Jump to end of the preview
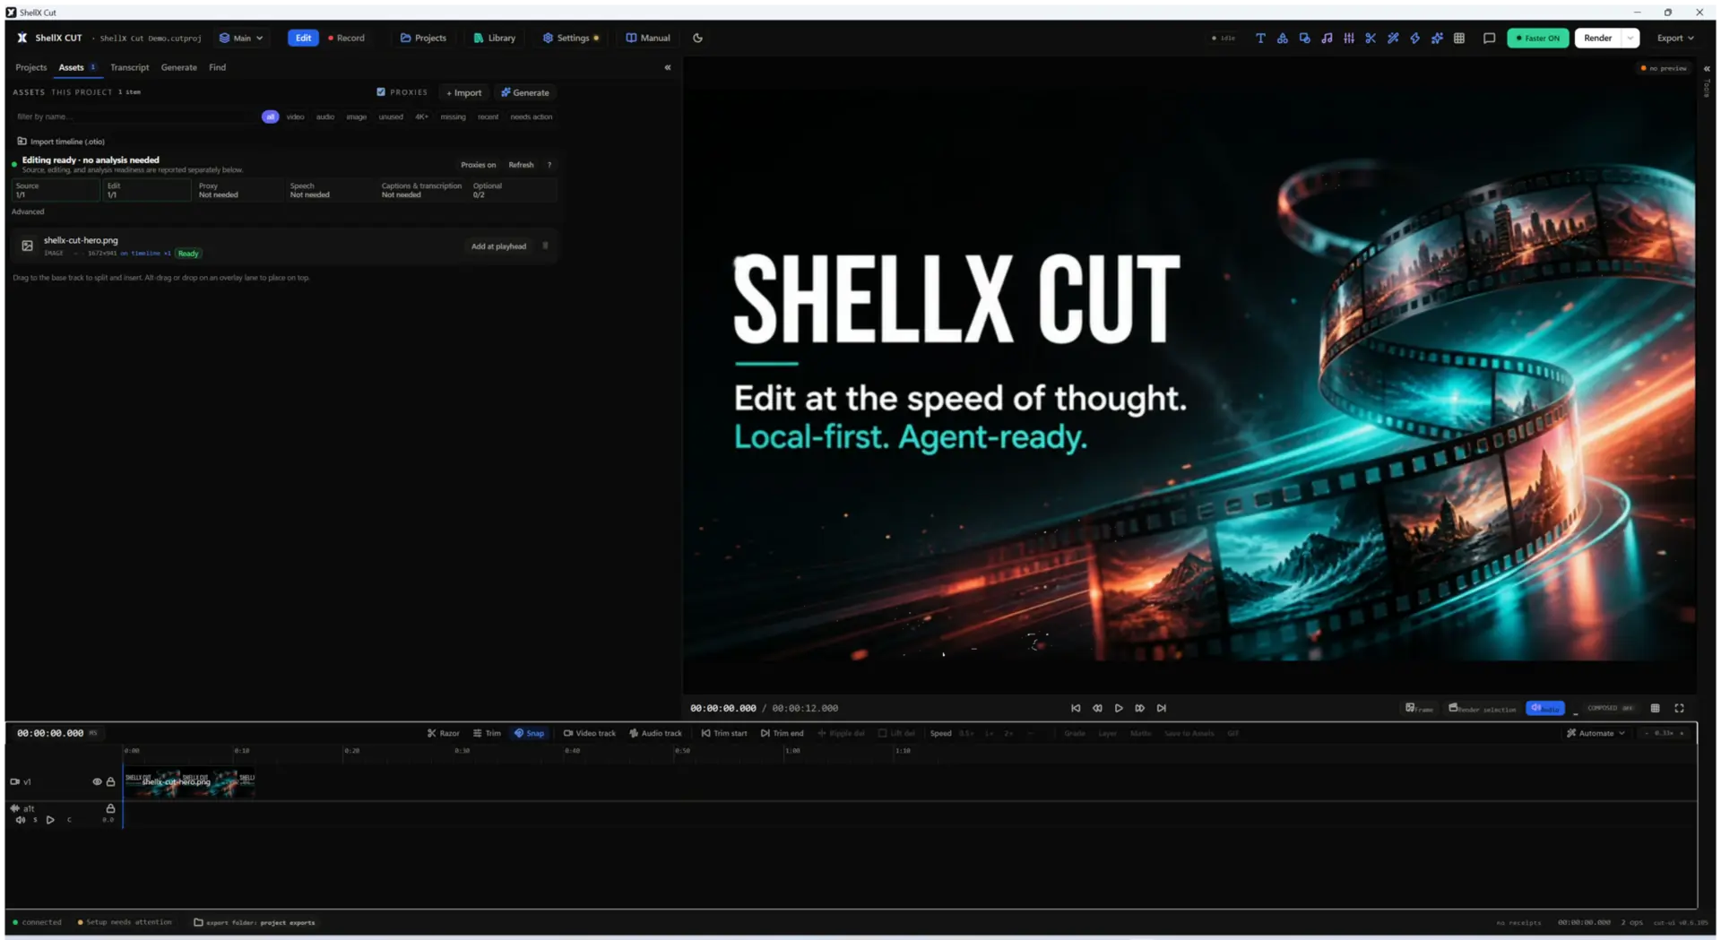The width and height of the screenshot is (1721, 940). [x=1161, y=708]
